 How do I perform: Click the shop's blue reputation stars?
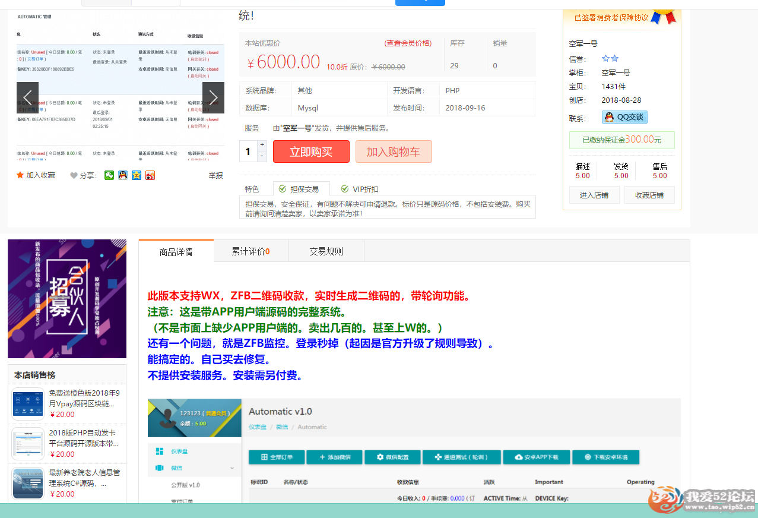point(610,59)
